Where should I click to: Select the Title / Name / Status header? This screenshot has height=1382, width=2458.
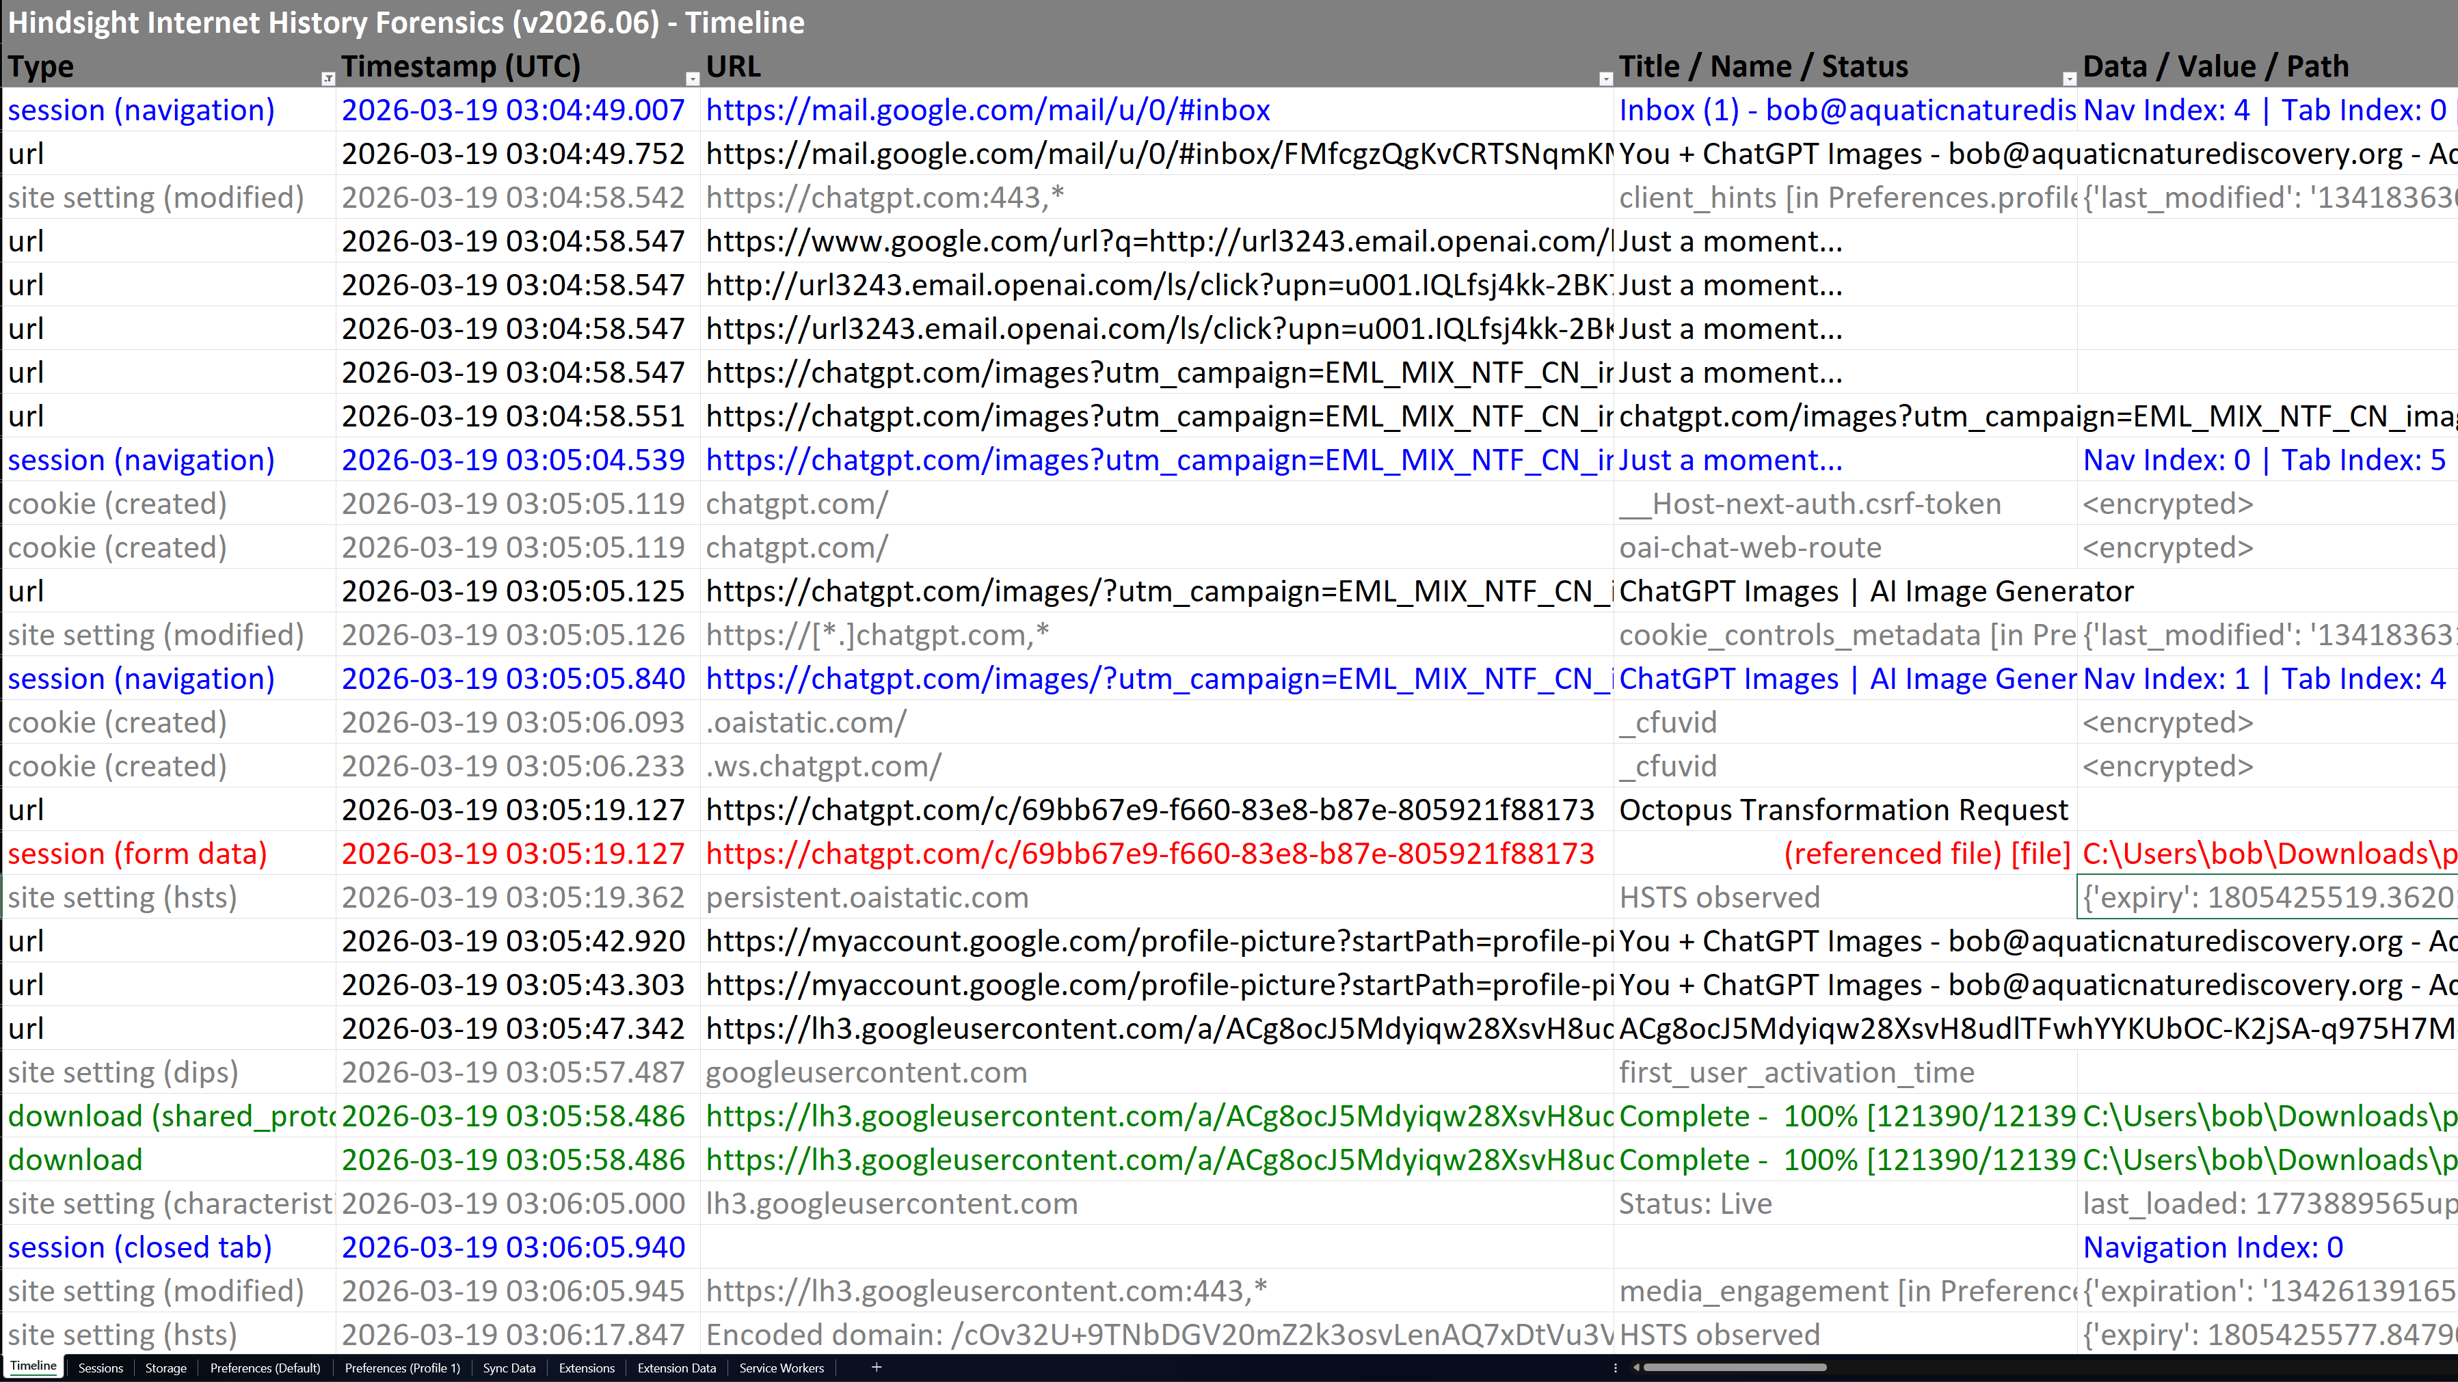(1845, 66)
